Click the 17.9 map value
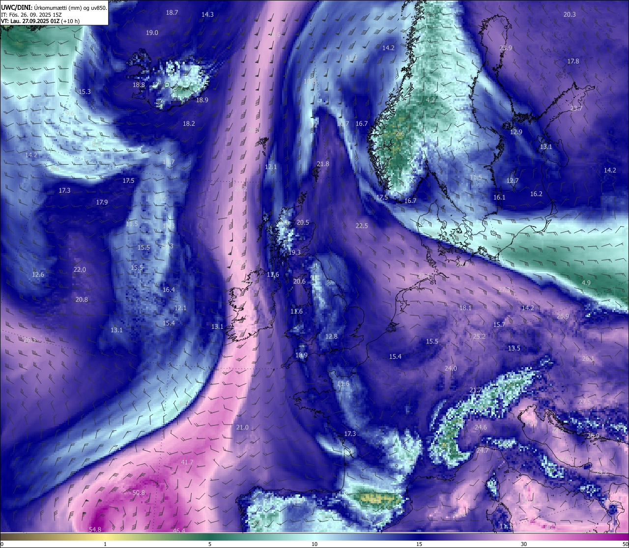The image size is (629, 548). click(102, 202)
